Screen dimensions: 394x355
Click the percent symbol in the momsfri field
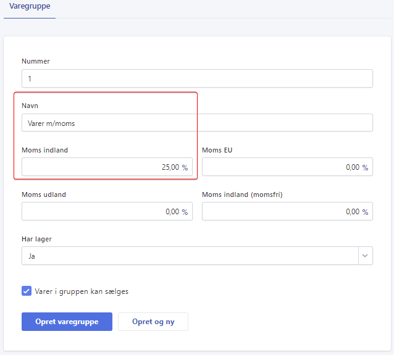coord(365,212)
